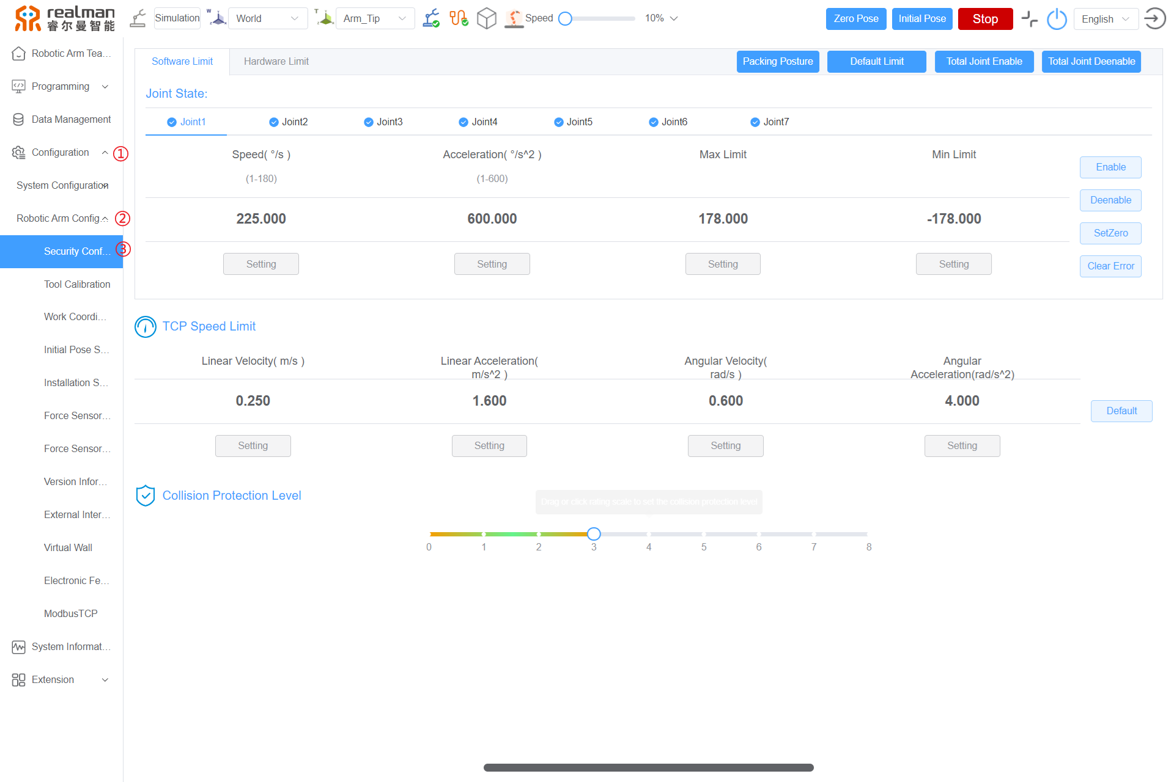This screenshot has height=782, width=1174.
Task: Open the World coordinate dropdown
Action: pos(268,18)
